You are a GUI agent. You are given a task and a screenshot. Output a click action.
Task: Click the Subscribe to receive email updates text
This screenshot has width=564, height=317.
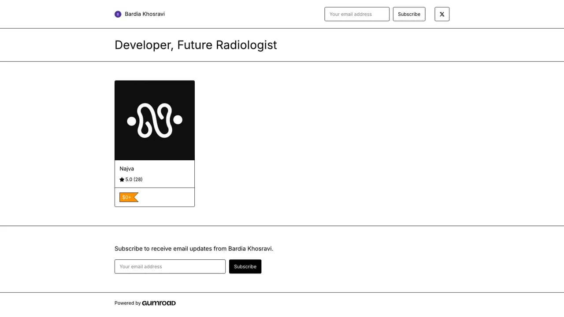click(194, 249)
